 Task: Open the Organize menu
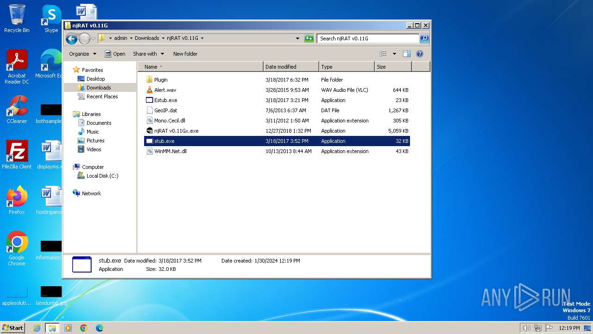click(x=82, y=54)
